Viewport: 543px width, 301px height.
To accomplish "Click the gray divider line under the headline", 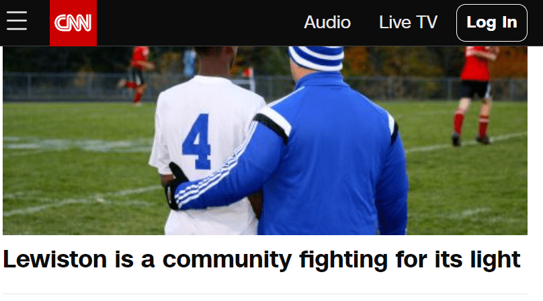I will (265, 294).
